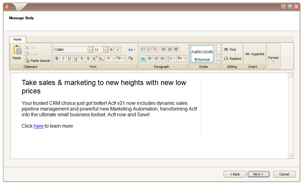Go Back to previous step
This screenshot has height=185, width=303.
click(x=235, y=174)
